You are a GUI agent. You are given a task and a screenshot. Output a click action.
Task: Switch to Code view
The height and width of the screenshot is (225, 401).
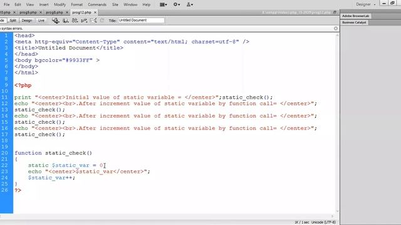[3, 21]
